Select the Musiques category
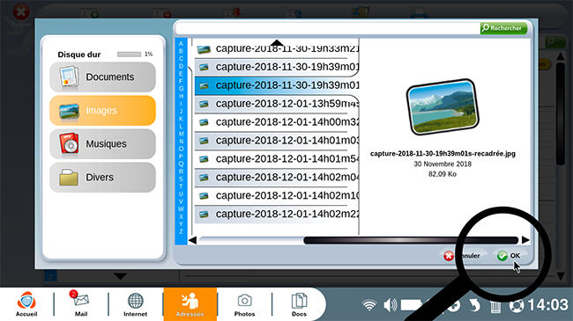Screen dimensions: 573x321 coord(102,143)
